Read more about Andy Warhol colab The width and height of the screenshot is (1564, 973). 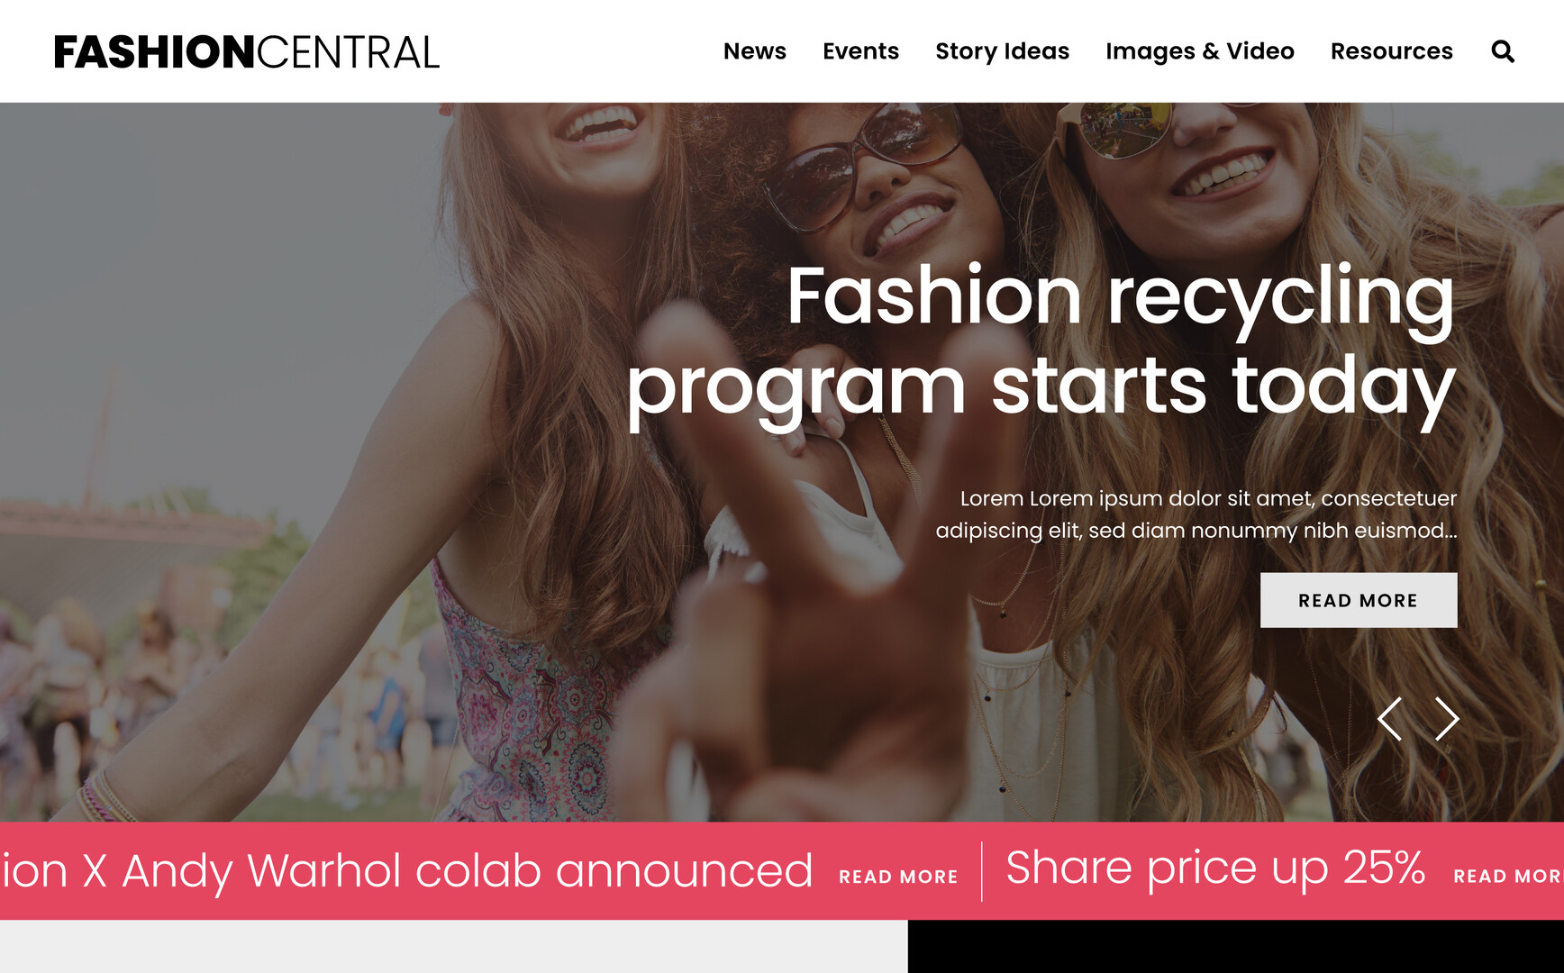(x=898, y=877)
